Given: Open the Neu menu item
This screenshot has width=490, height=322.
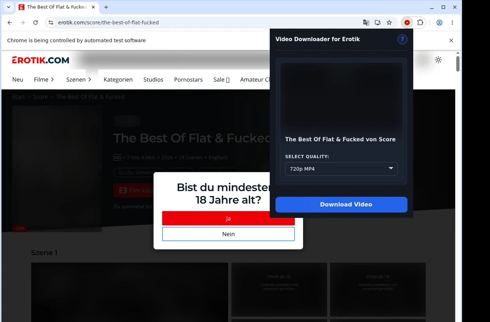Looking at the screenshot, I should 18,79.
